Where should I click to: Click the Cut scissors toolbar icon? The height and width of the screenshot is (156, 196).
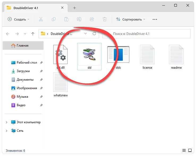click(x=41, y=19)
